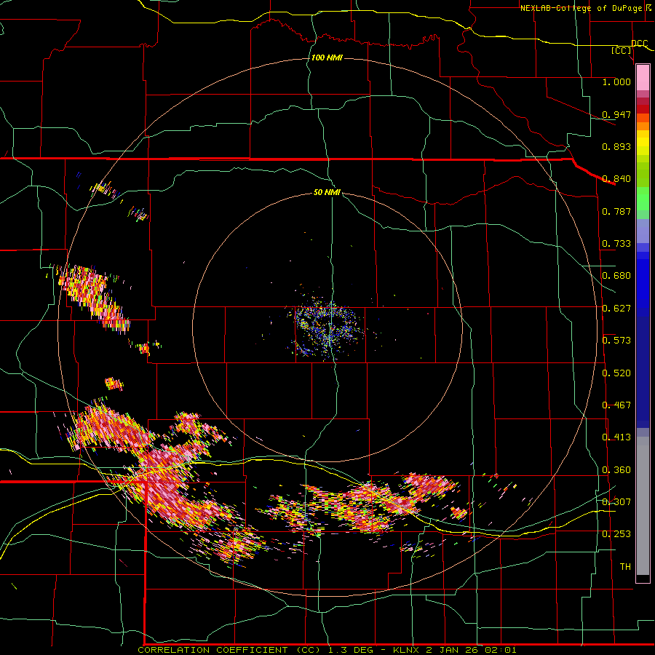Pick the bright green segment of the color bar

point(643,199)
